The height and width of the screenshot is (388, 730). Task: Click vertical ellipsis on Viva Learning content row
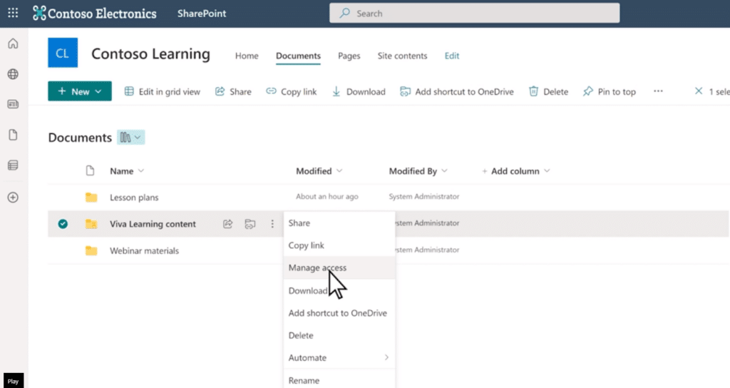pos(272,224)
